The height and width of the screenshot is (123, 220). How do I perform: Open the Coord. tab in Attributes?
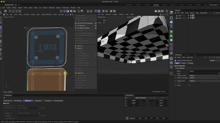(183, 63)
